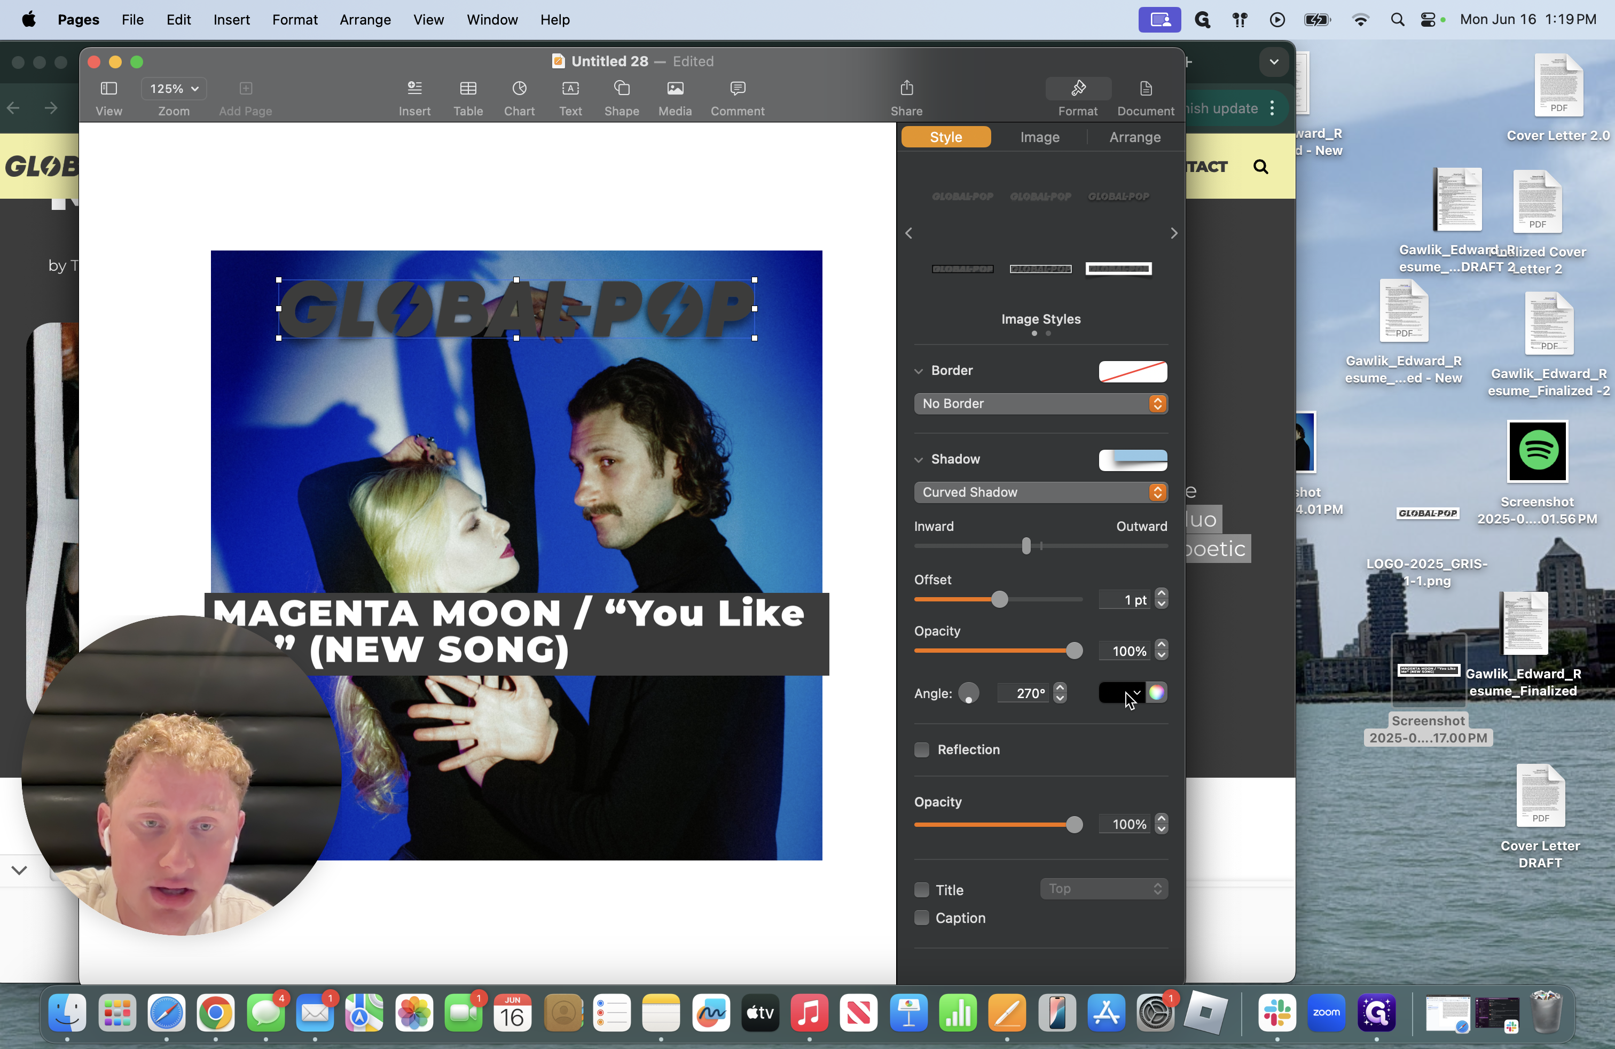Toggle the Format inspector brush icon
This screenshot has height=1049, width=1615.
1078,88
